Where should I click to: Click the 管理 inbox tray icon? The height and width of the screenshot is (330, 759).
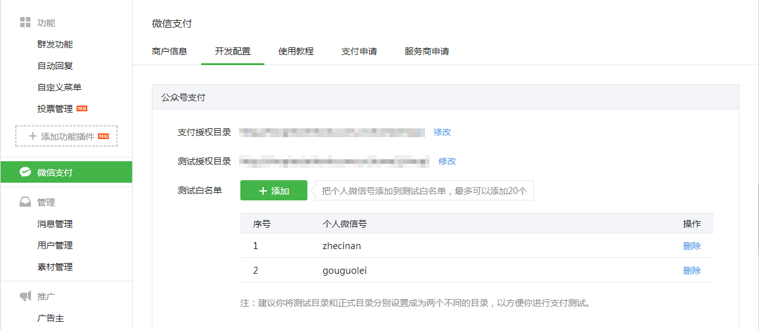click(25, 202)
